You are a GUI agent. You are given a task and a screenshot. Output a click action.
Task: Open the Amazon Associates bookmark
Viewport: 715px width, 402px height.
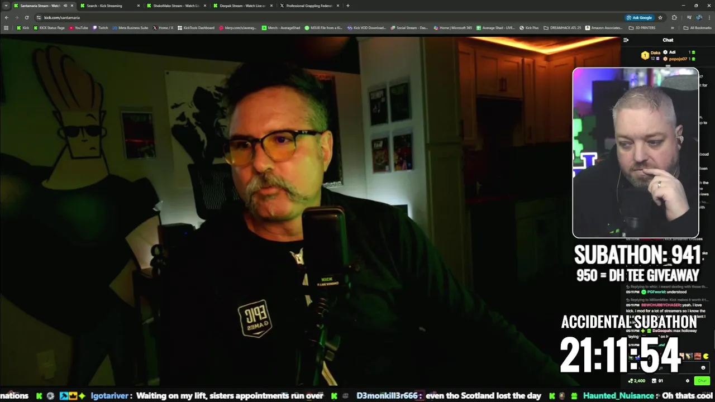click(x=604, y=27)
